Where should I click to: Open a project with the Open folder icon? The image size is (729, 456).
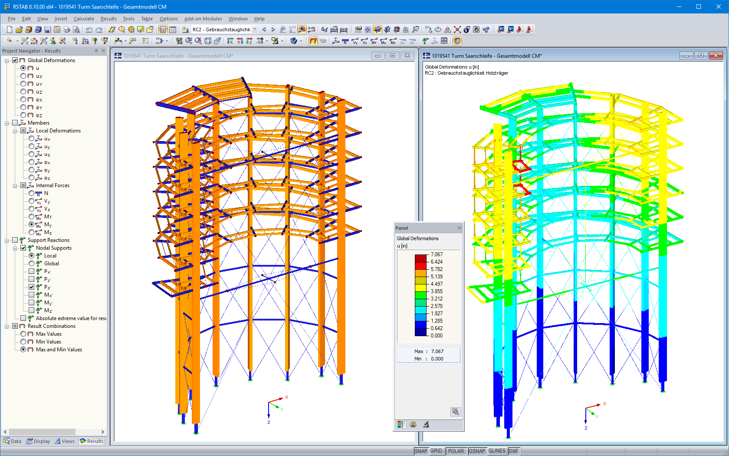pos(19,30)
